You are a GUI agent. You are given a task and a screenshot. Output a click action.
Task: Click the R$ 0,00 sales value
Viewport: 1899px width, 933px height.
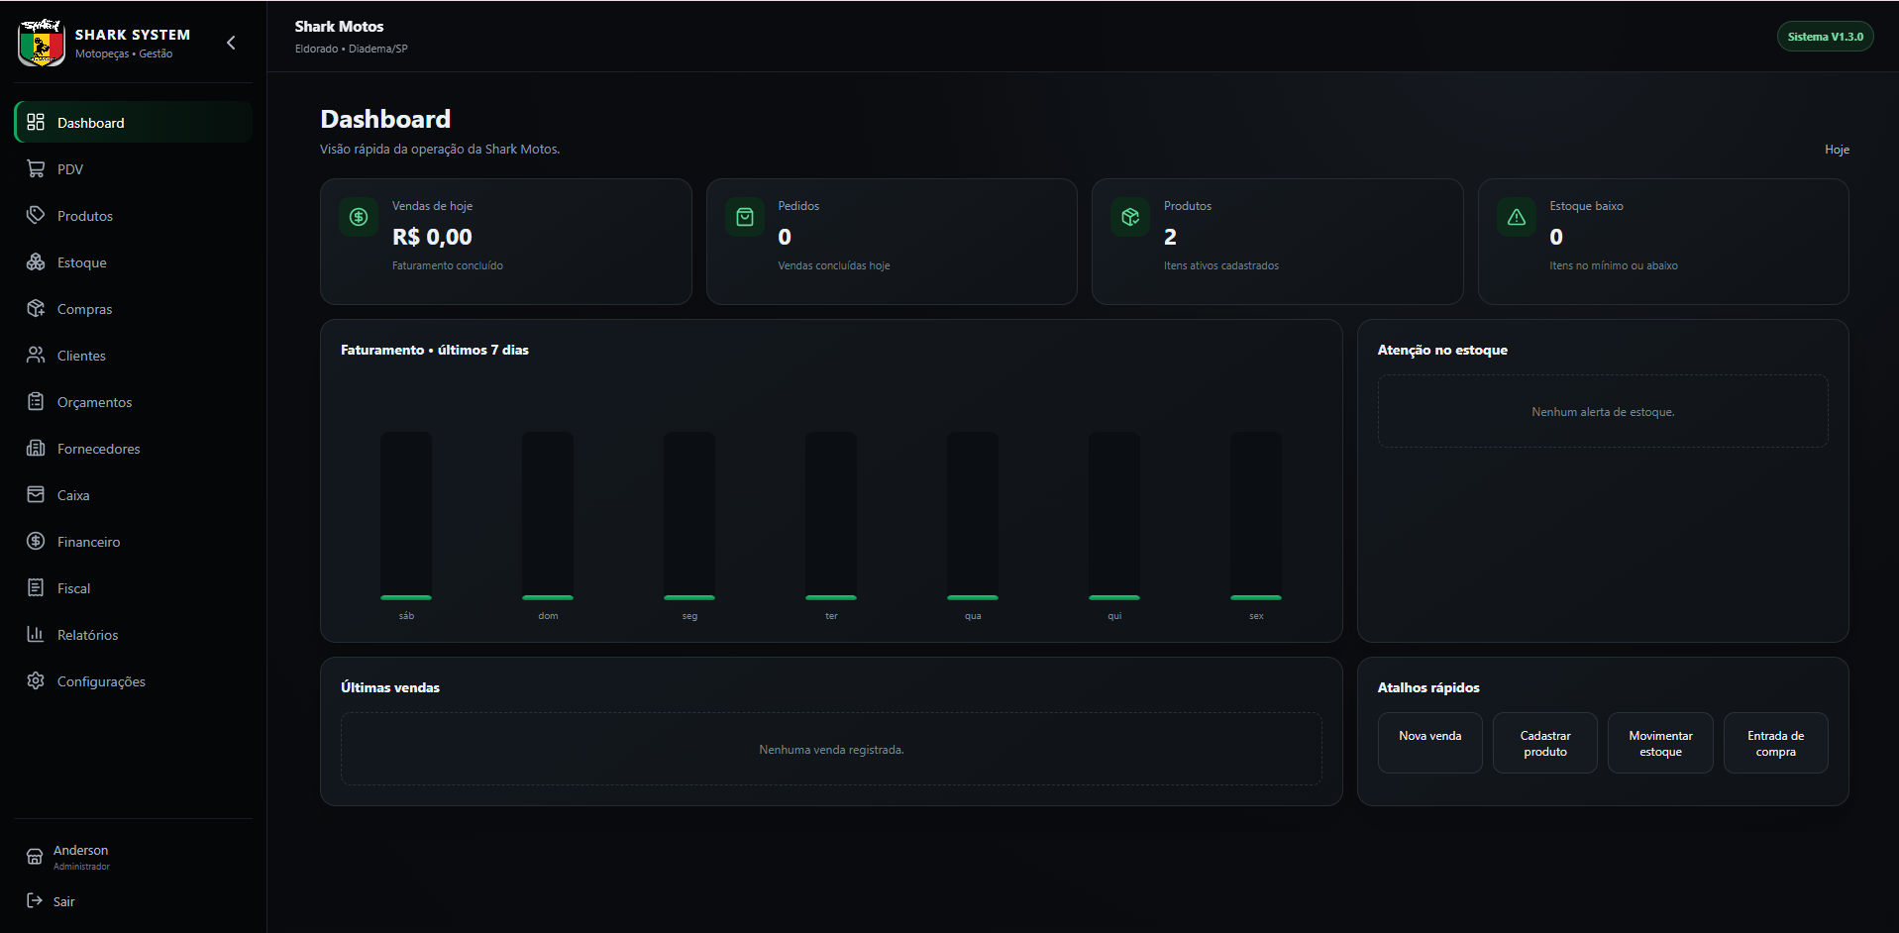(432, 237)
